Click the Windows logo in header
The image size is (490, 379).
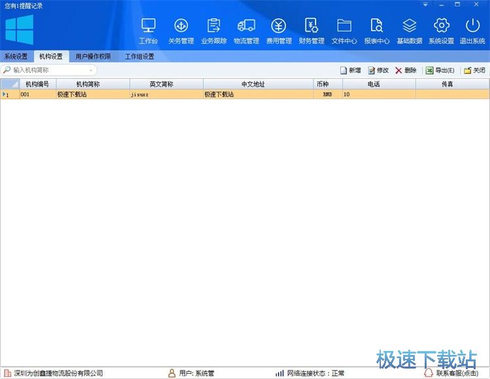(x=20, y=29)
